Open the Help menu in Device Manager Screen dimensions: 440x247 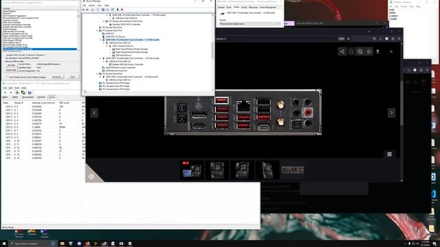pos(107,5)
